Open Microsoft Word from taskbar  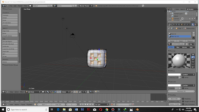click(x=76, y=110)
